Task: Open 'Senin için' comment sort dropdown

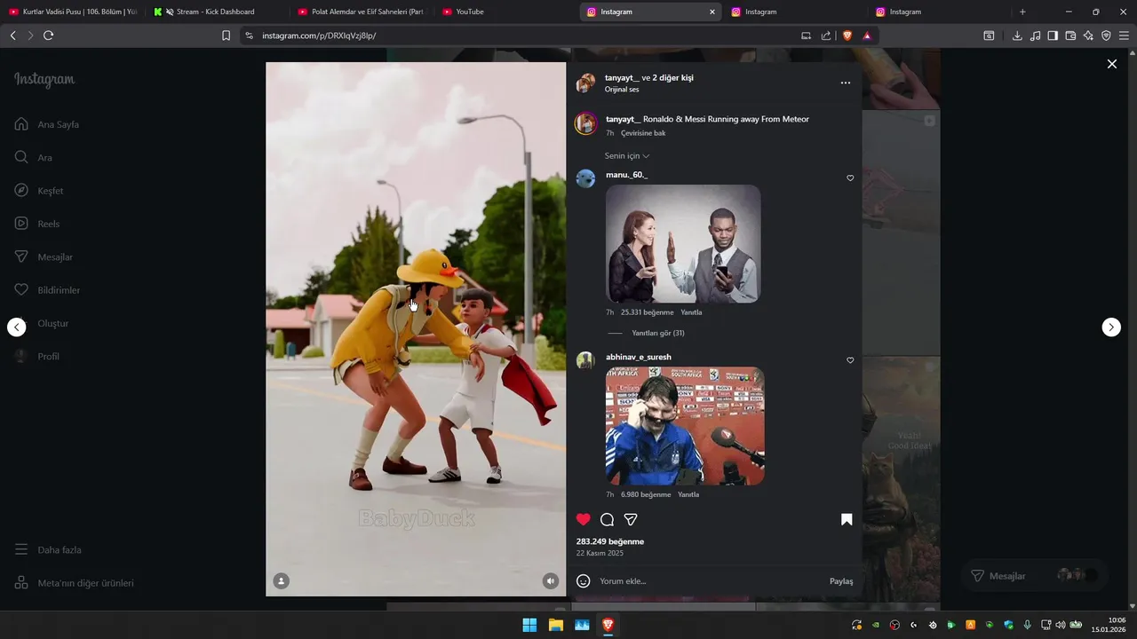Action: [x=627, y=155]
